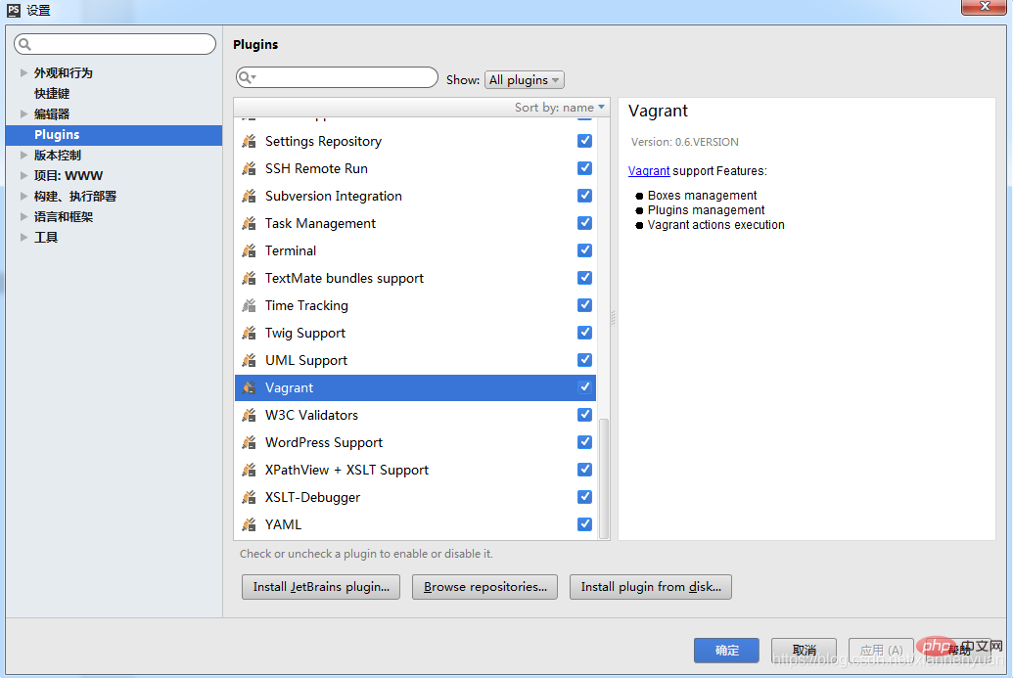
Task: Uncheck the Vagrant plugin checkbox
Action: click(x=584, y=386)
